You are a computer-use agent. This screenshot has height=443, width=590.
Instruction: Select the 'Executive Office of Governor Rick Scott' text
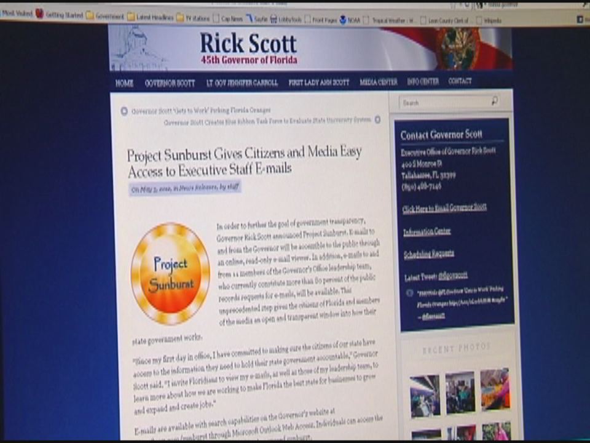448,151
